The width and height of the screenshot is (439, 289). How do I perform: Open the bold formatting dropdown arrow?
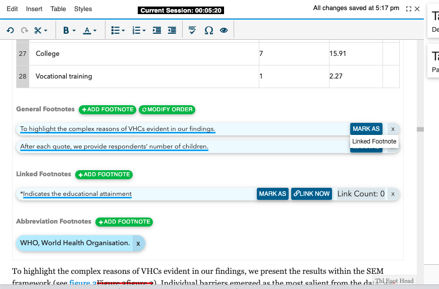[x=74, y=30]
